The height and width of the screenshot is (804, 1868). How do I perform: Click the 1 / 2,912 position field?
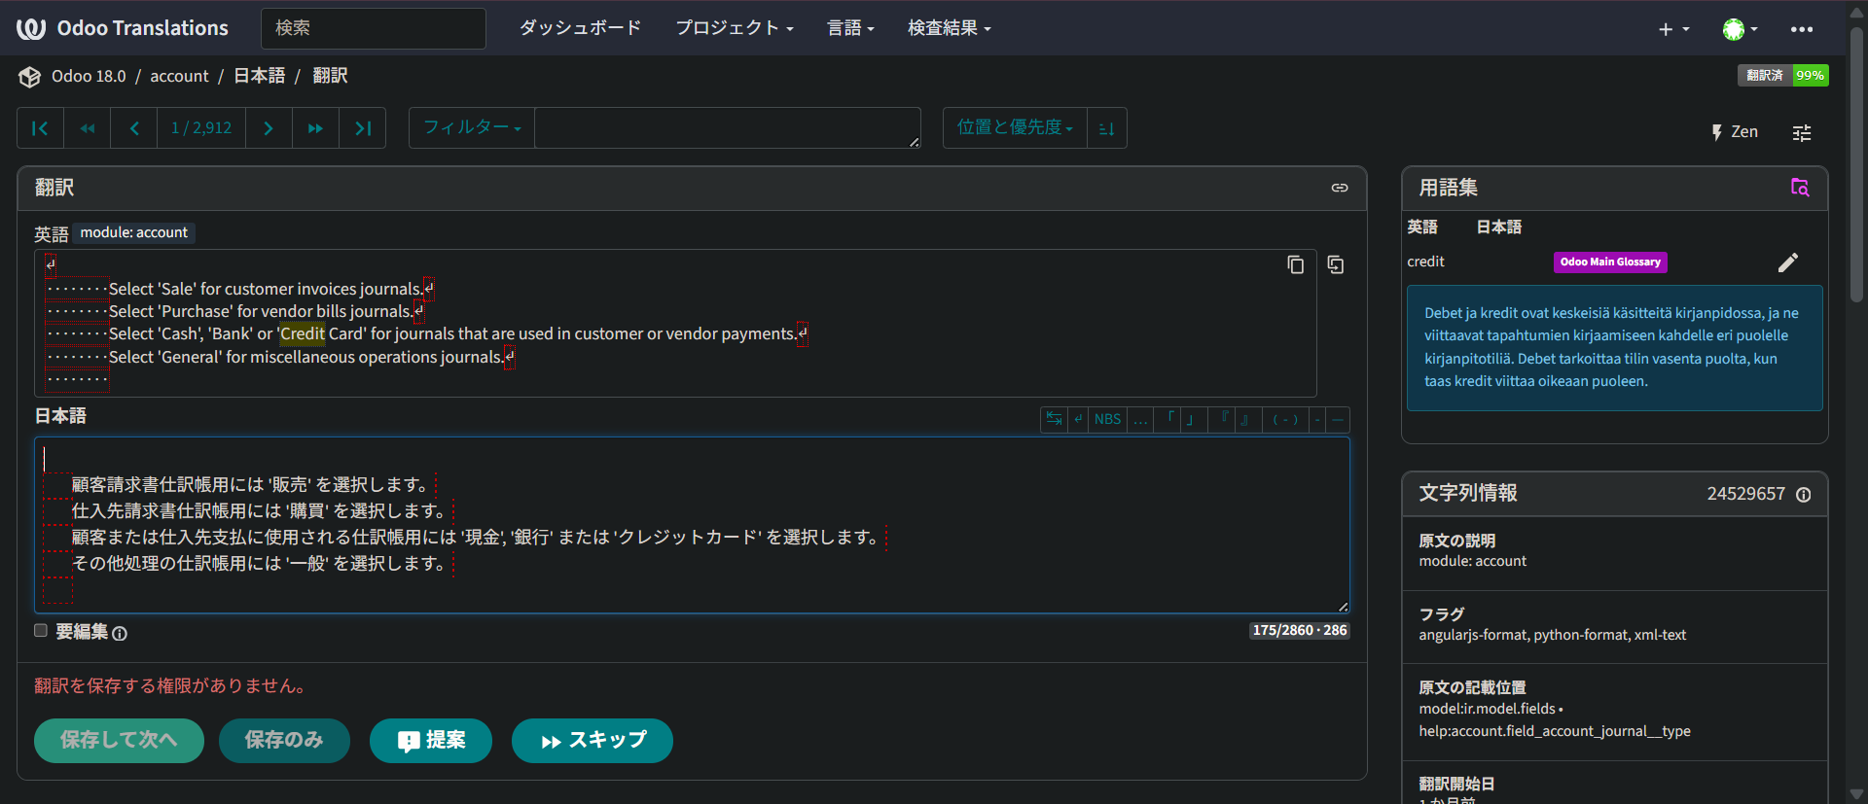click(201, 128)
